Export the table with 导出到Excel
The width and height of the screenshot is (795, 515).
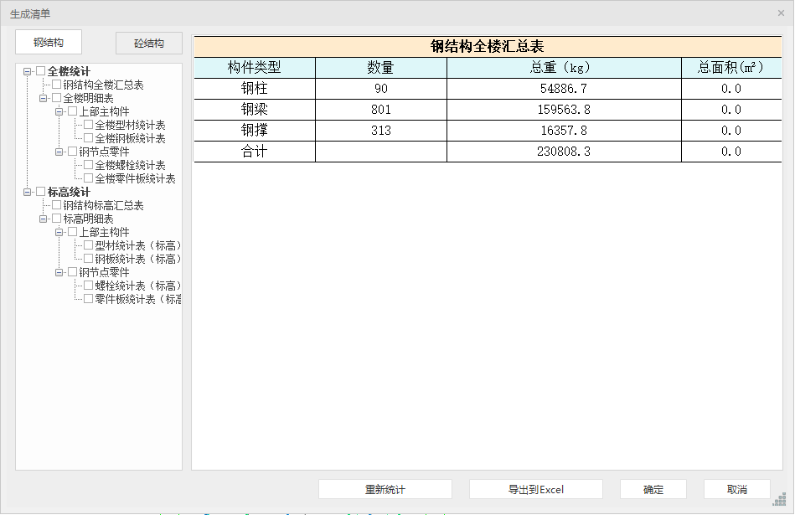535,489
